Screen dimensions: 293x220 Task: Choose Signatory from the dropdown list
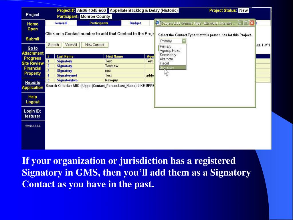173,68
